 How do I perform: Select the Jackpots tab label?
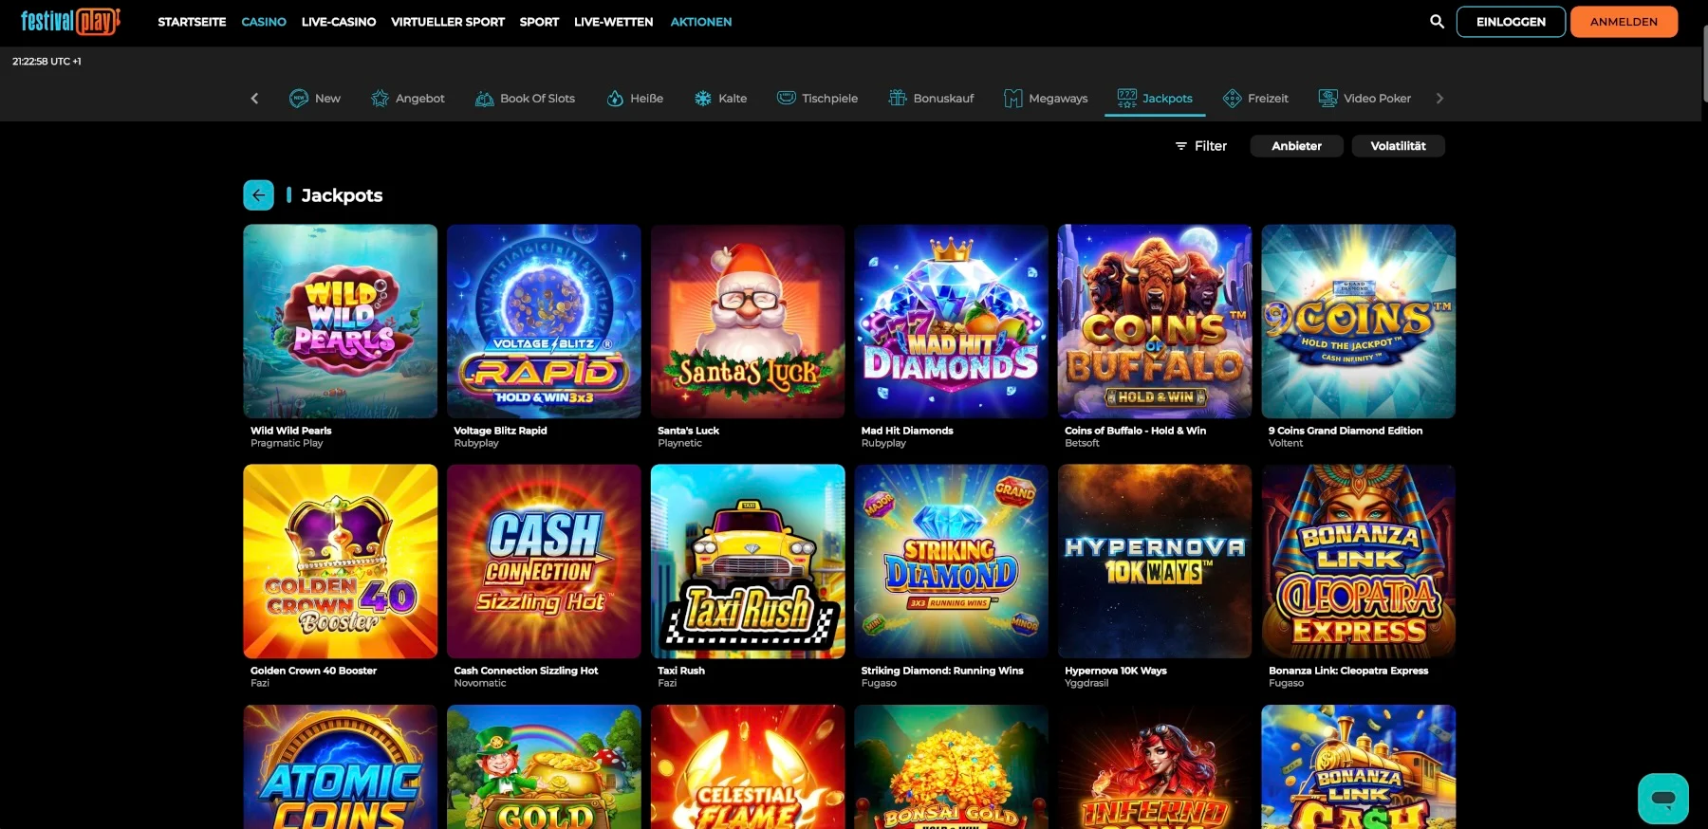point(1167,99)
